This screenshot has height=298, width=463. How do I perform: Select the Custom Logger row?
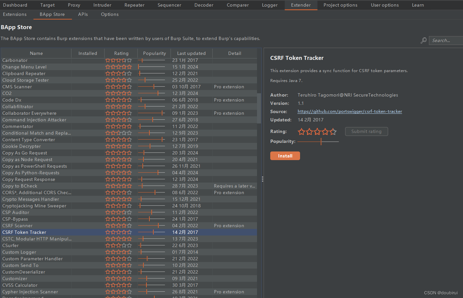pos(129,252)
